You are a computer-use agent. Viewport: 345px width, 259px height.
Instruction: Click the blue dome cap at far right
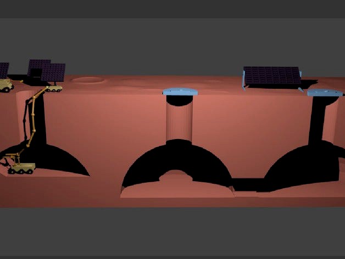point(324,93)
